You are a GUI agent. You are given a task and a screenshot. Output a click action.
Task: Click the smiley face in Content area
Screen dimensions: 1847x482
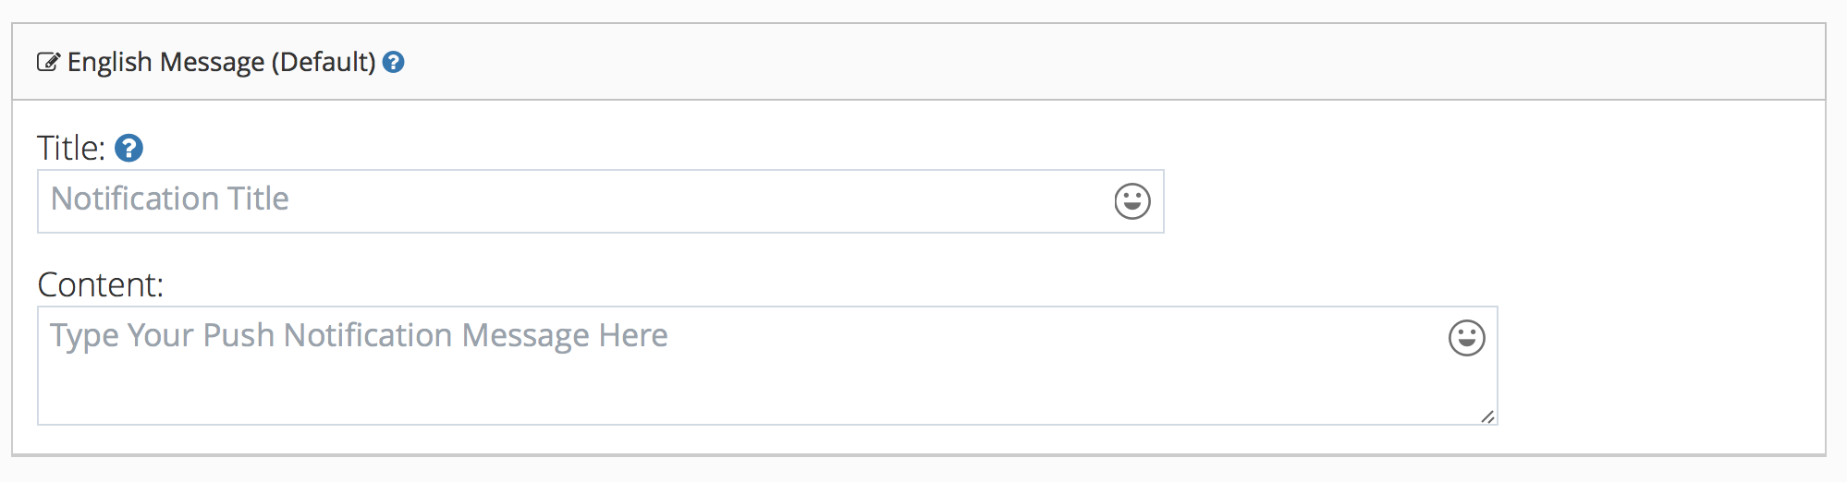[1466, 338]
